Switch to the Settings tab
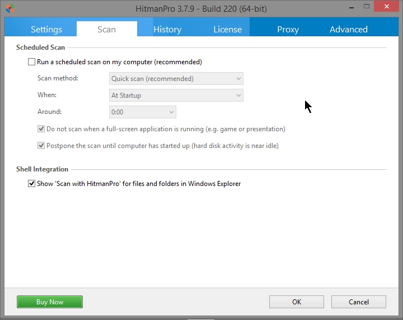Image resolution: width=403 pixels, height=320 pixels. [46, 29]
